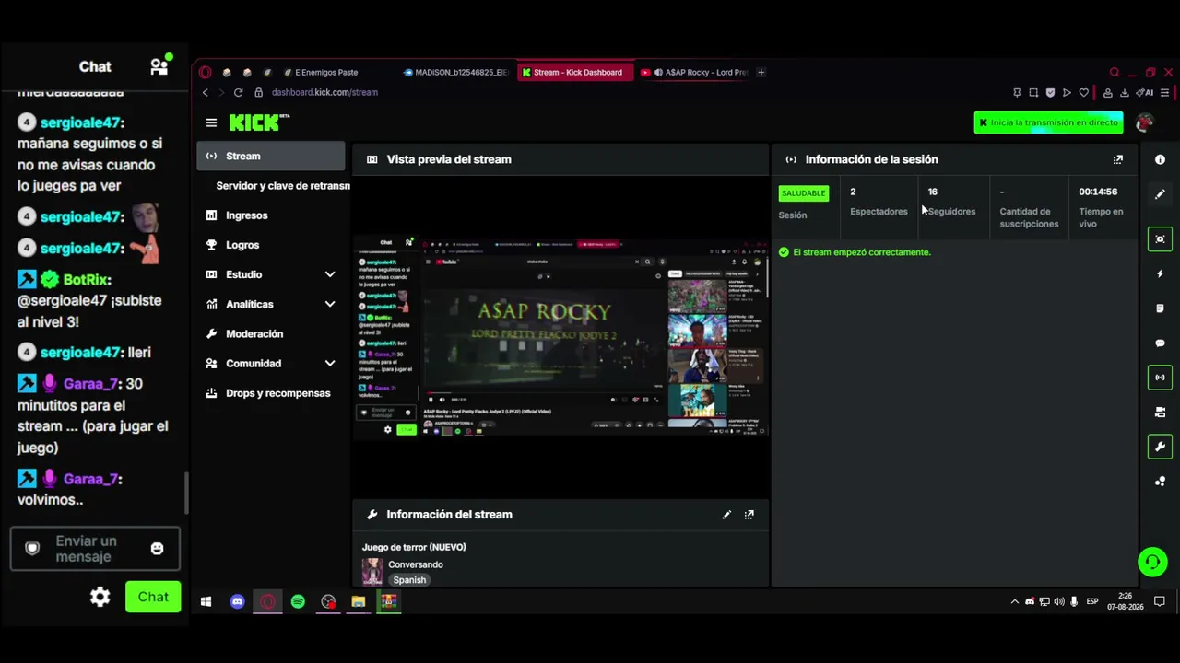This screenshot has height=663, width=1180.
Task: Reload the dashboard page
Action: (238, 92)
